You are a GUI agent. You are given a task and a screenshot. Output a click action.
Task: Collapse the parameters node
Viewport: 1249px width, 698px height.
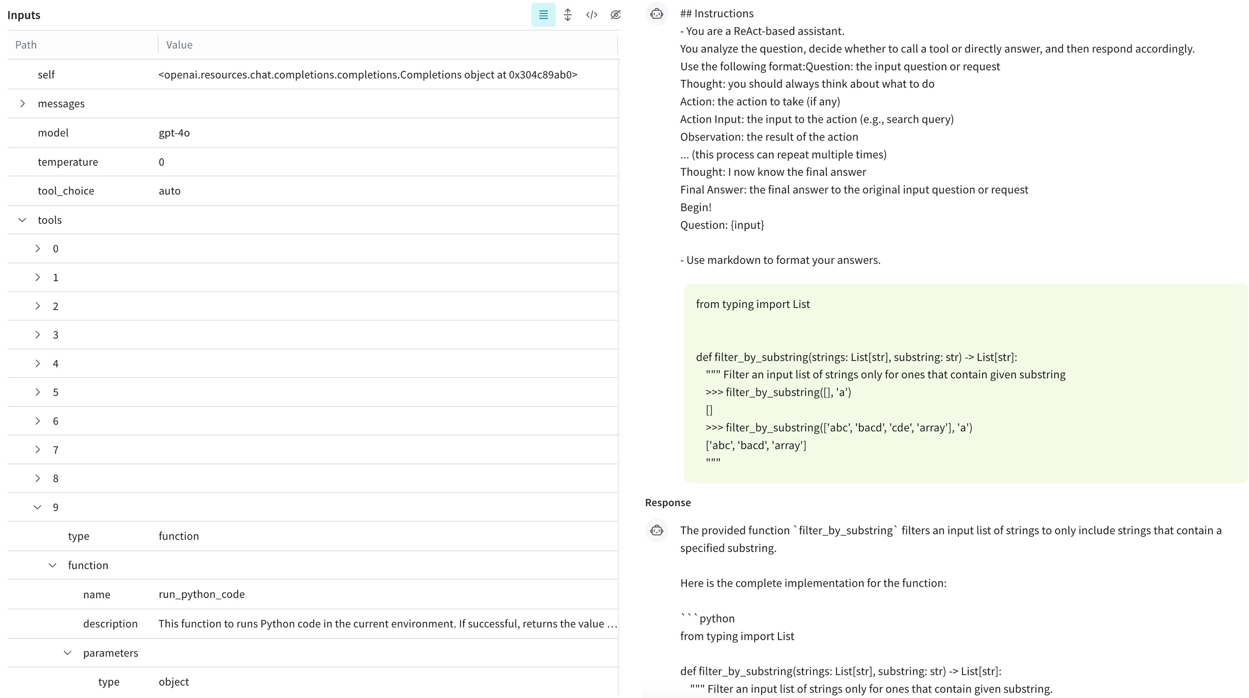(67, 653)
